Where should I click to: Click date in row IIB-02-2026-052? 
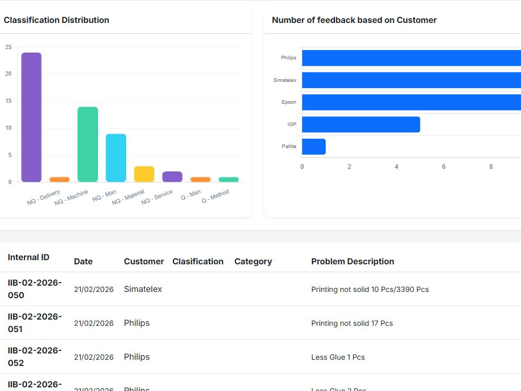94,357
